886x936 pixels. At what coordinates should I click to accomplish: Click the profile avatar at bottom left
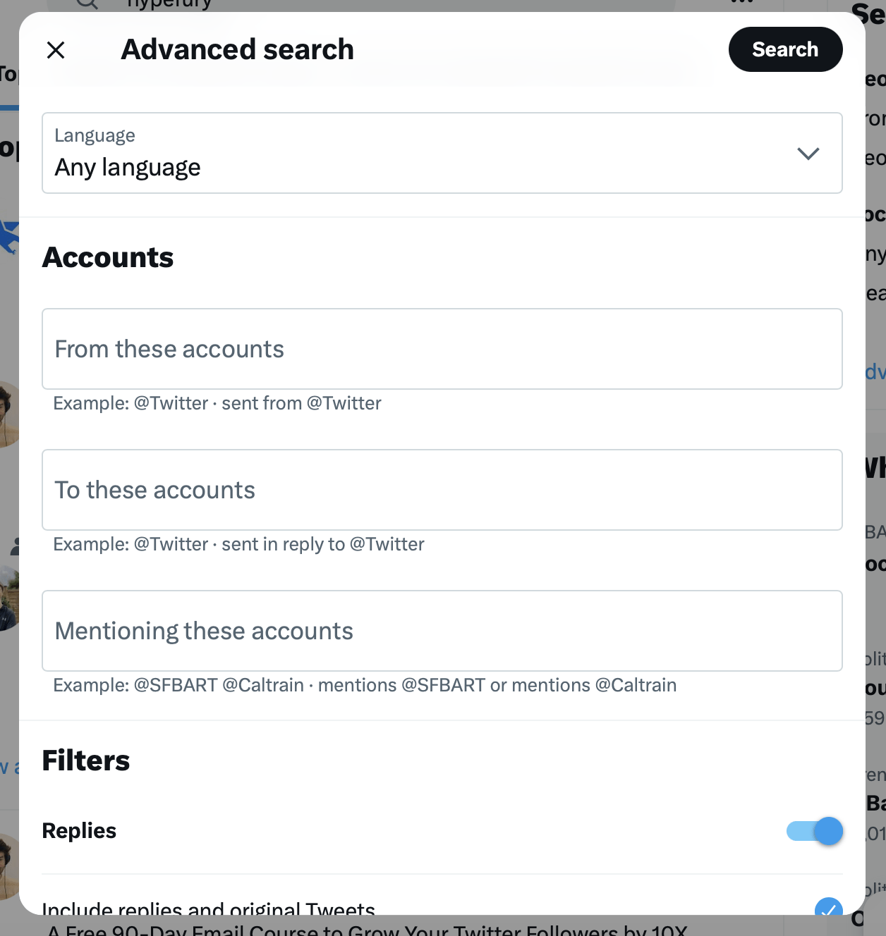[4, 867]
